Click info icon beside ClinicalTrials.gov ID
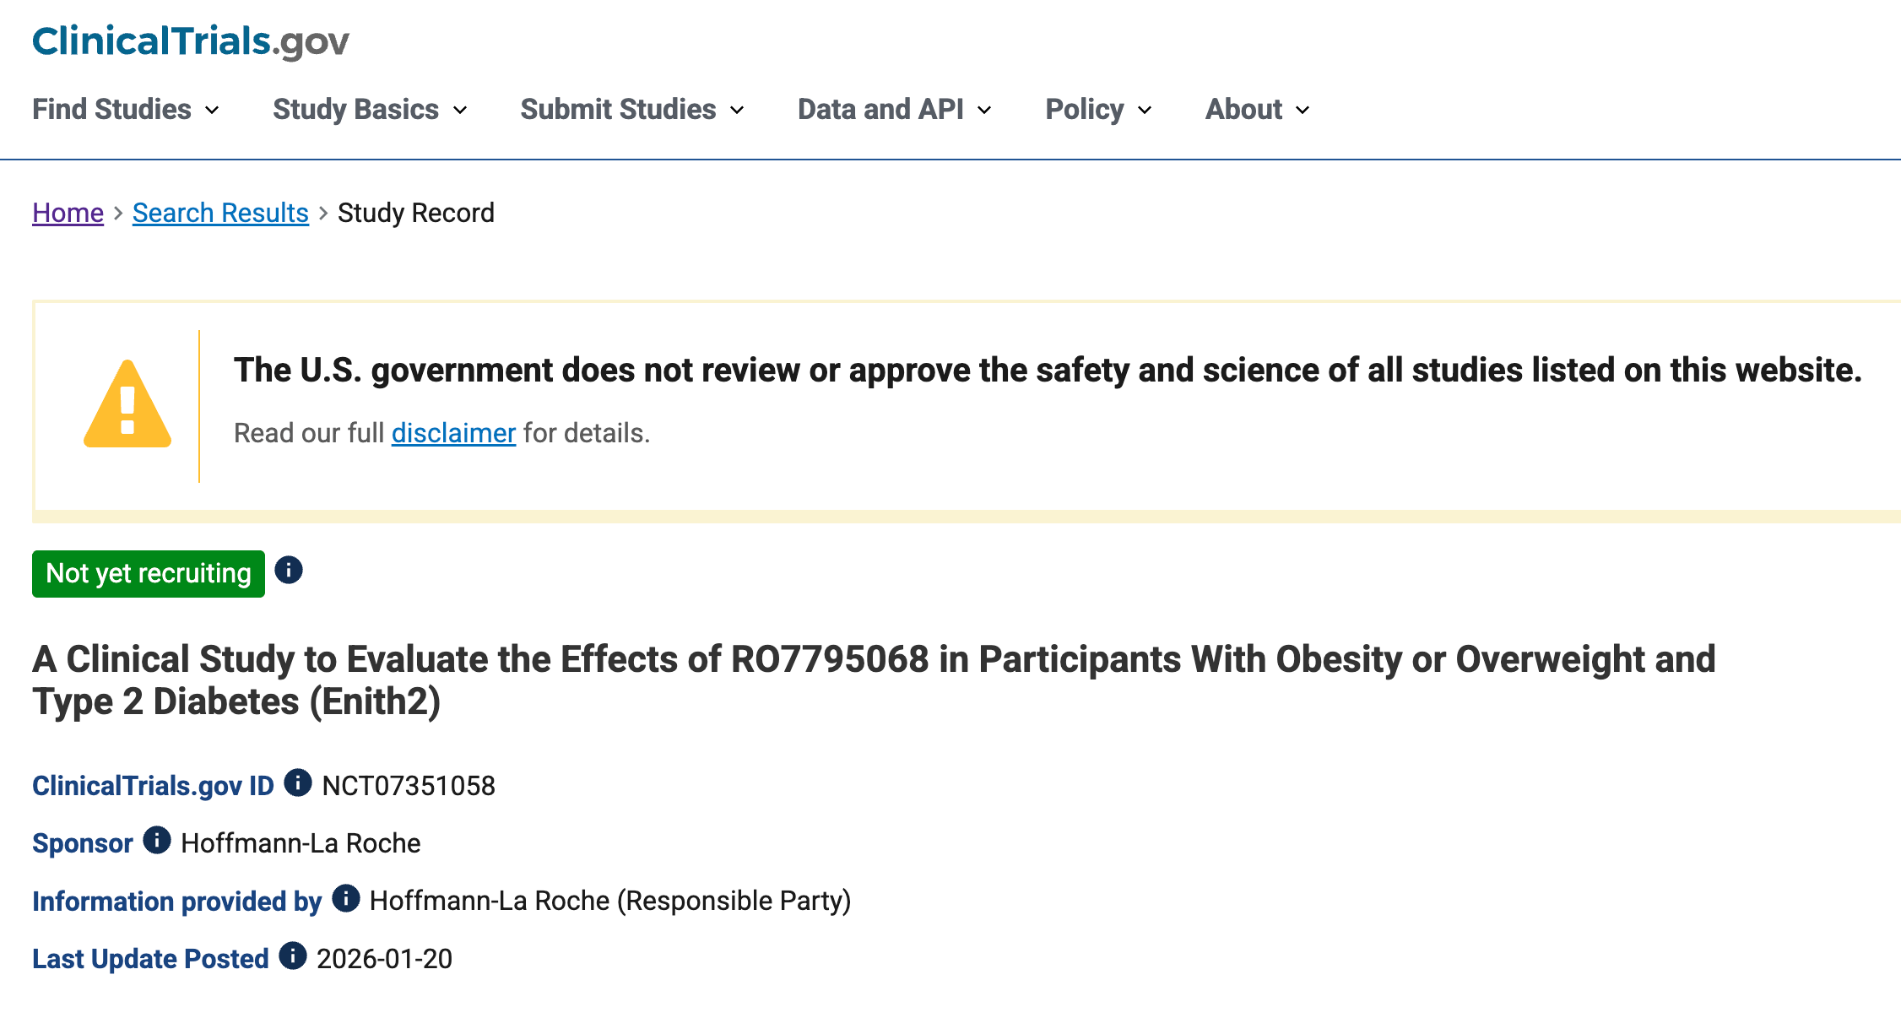This screenshot has height=1018, width=1901. (x=297, y=783)
